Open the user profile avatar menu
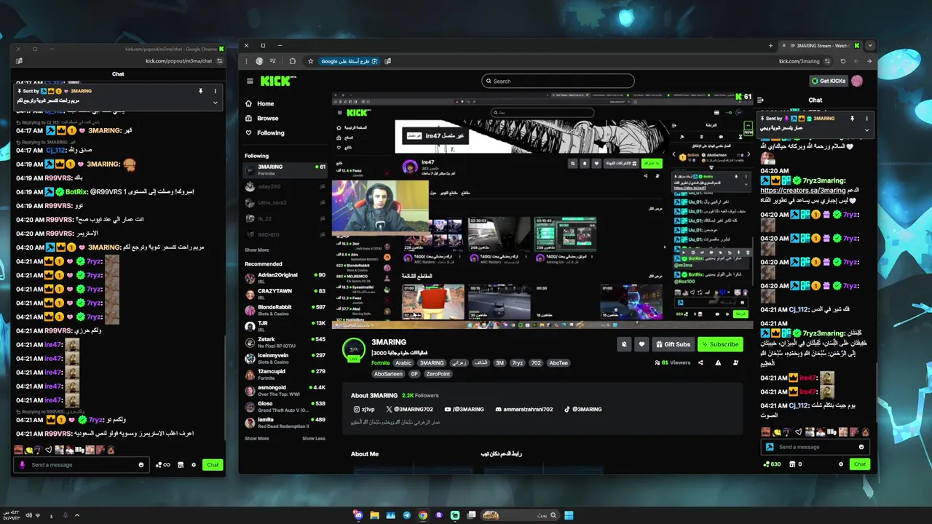The height and width of the screenshot is (524, 932). click(857, 81)
